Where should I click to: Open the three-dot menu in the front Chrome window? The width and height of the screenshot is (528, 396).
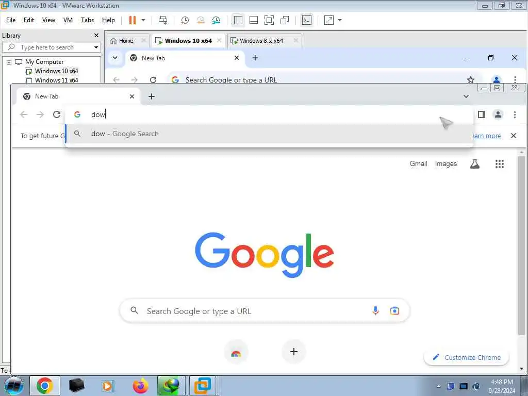coord(515,114)
